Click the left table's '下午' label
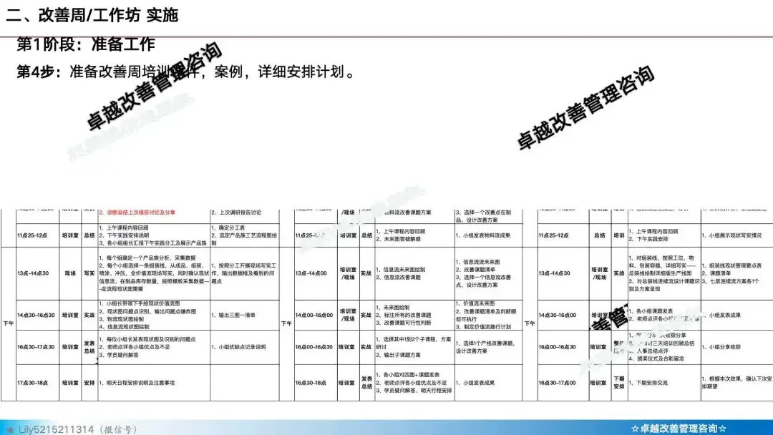 tap(9, 323)
